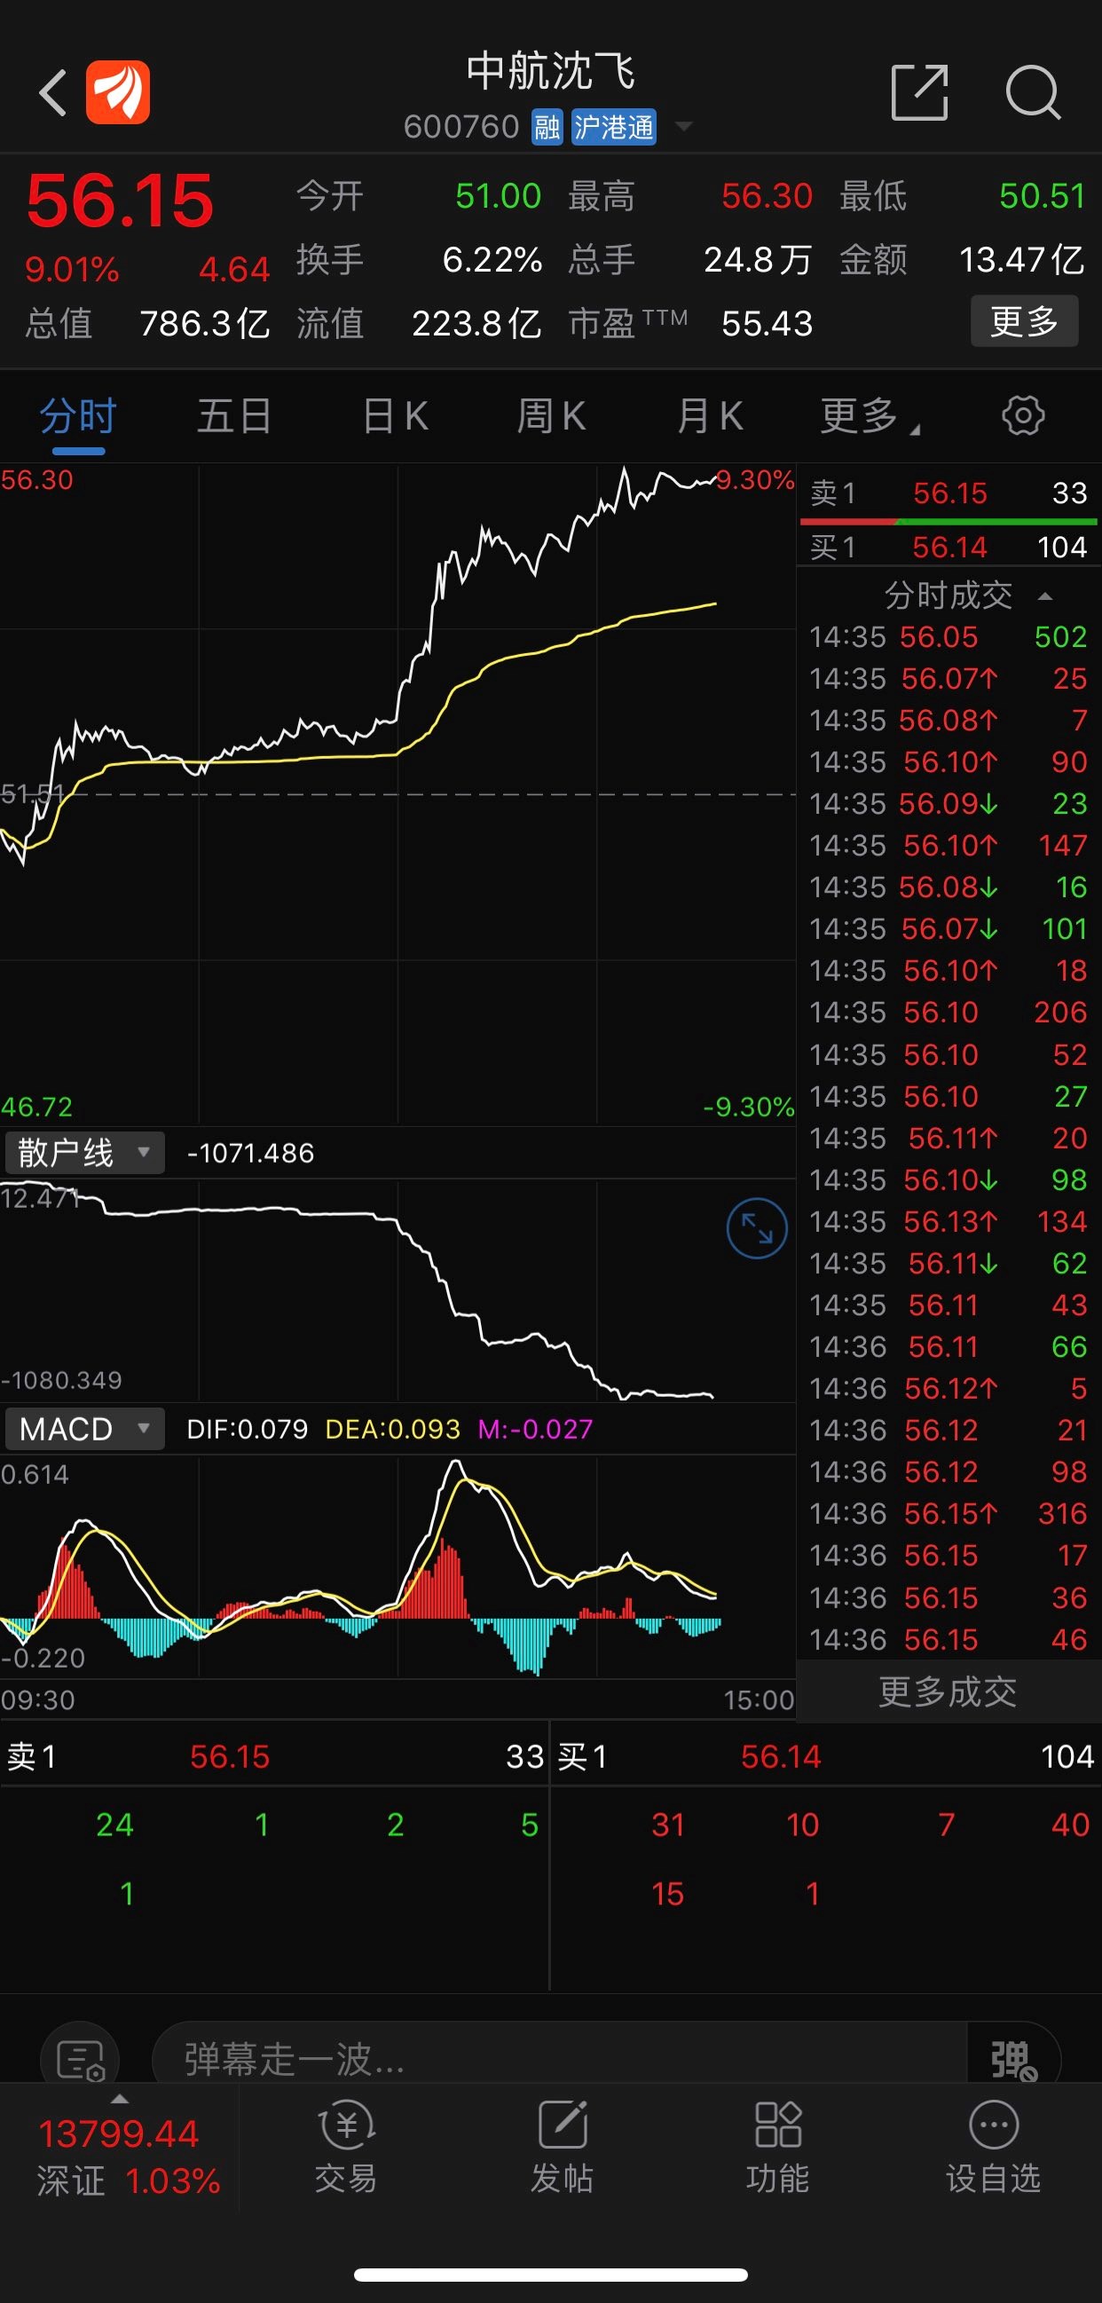Viewport: 1102px width, 2303px height.
Task: Tap sell queue order size 24
Action: (114, 1825)
